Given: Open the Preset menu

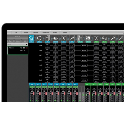Looking at the screenshot, I should point(55,32).
